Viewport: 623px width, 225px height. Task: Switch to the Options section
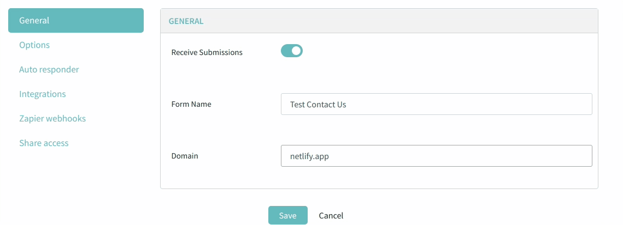[x=34, y=45]
